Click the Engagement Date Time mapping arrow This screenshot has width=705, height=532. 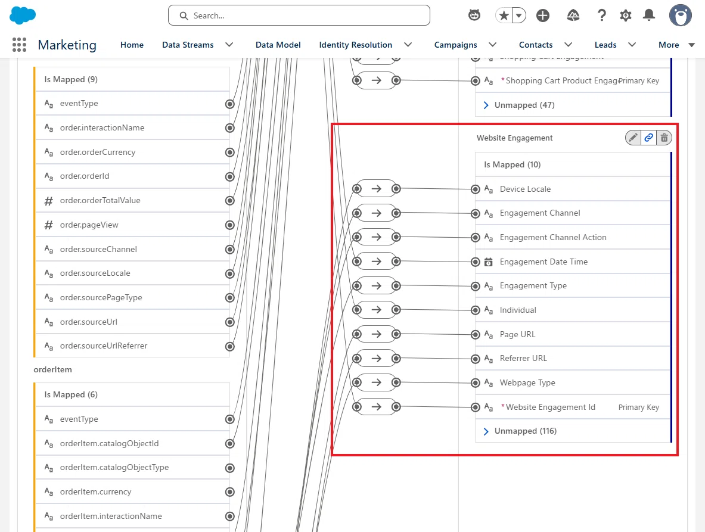[x=376, y=262]
